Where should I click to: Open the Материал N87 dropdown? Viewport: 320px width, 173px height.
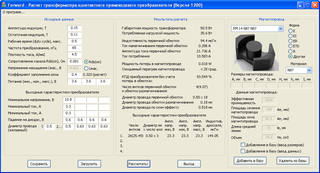pyautogui.click(x=309, y=70)
